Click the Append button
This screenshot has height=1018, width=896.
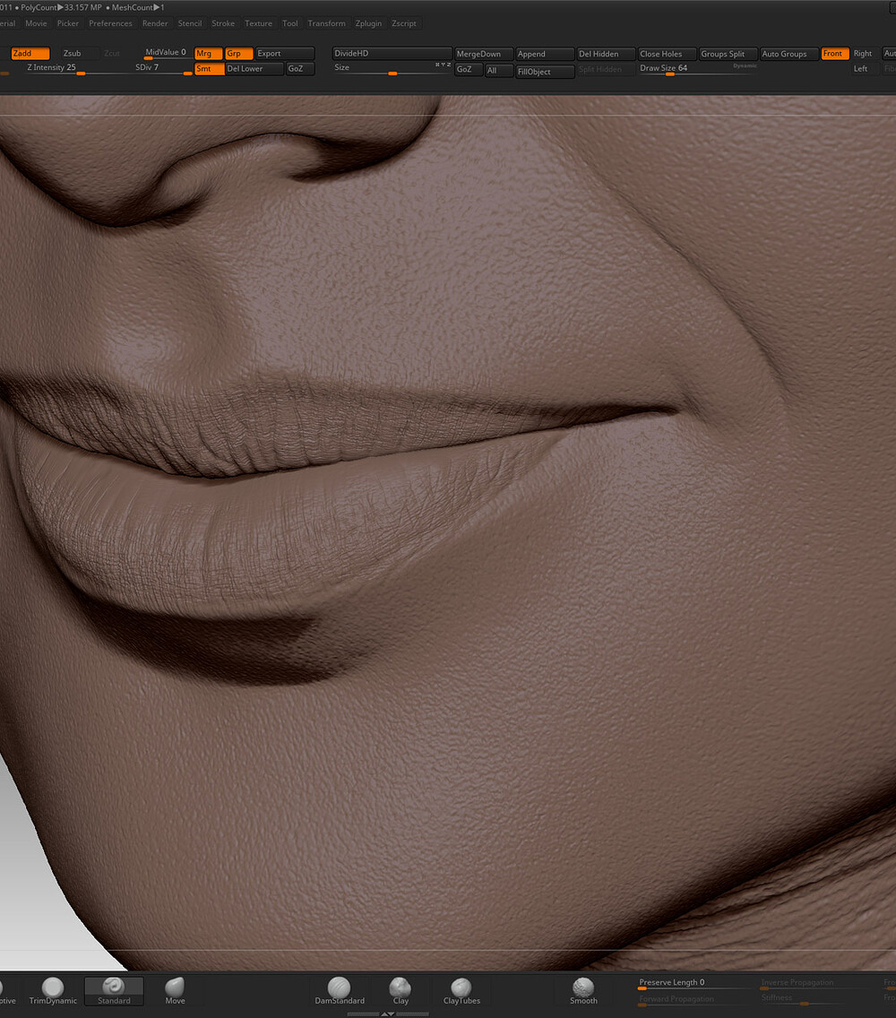(x=545, y=54)
